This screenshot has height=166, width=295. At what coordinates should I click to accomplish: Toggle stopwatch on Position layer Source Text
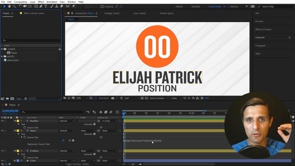click(x=24, y=158)
